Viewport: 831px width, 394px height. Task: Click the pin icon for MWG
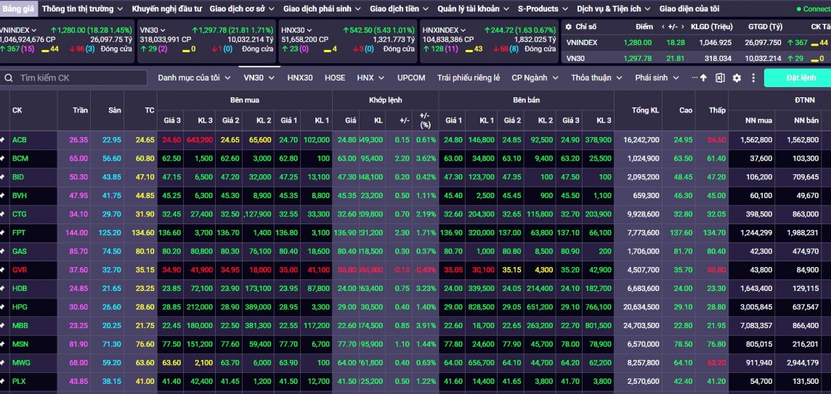pos(3,362)
